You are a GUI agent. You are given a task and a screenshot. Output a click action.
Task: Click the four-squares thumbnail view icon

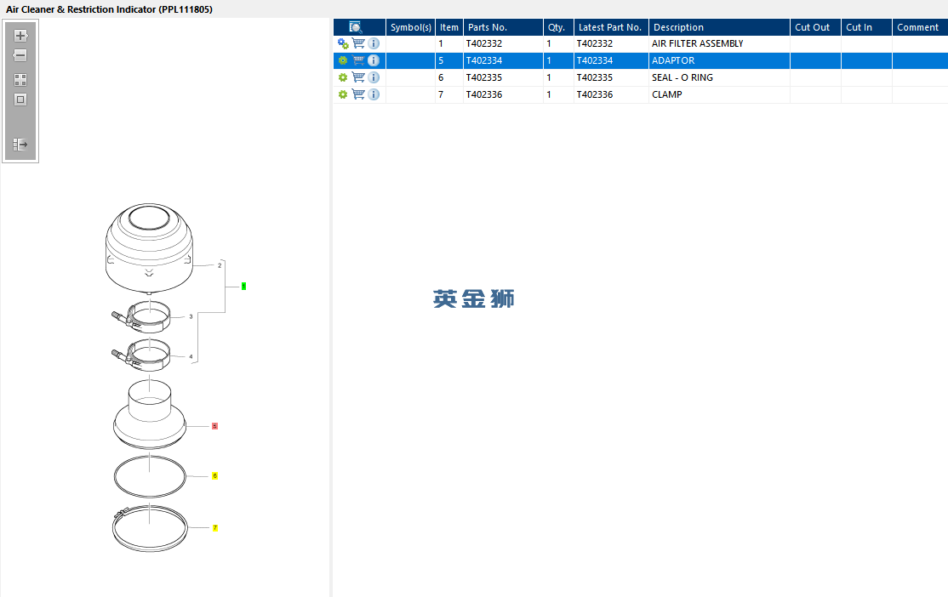click(x=20, y=80)
